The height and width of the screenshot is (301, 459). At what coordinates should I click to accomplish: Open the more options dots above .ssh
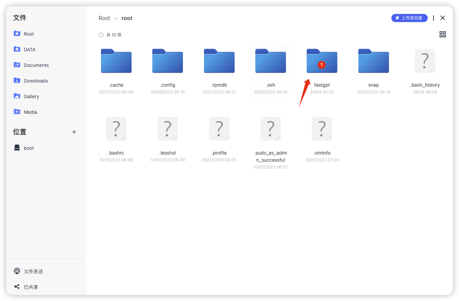[285, 47]
